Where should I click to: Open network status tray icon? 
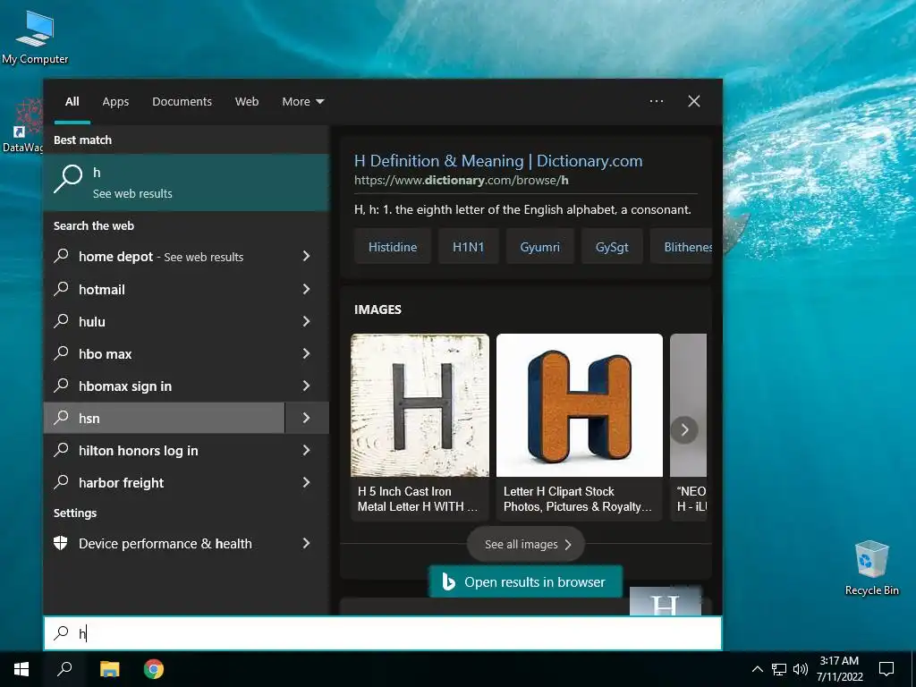coord(779,669)
